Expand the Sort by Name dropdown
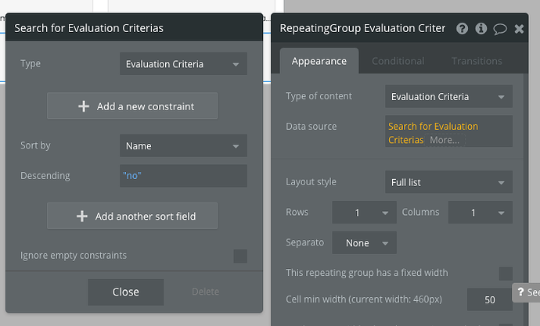 coord(183,146)
